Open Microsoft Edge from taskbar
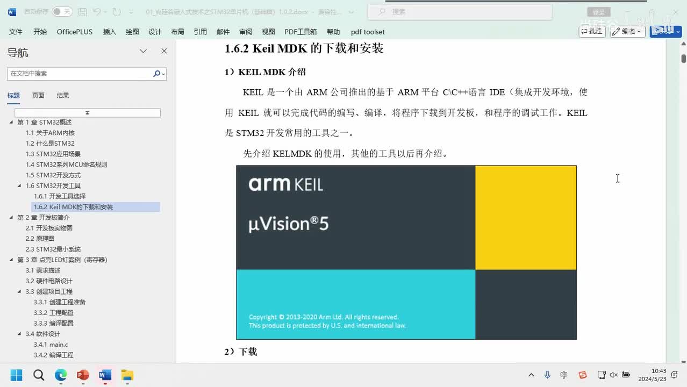 click(x=61, y=375)
